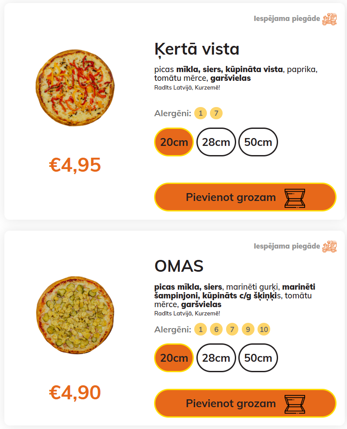This screenshot has height=429, width=347.
Task: Click delivery scooter icon on OMAS card
Action: point(330,246)
